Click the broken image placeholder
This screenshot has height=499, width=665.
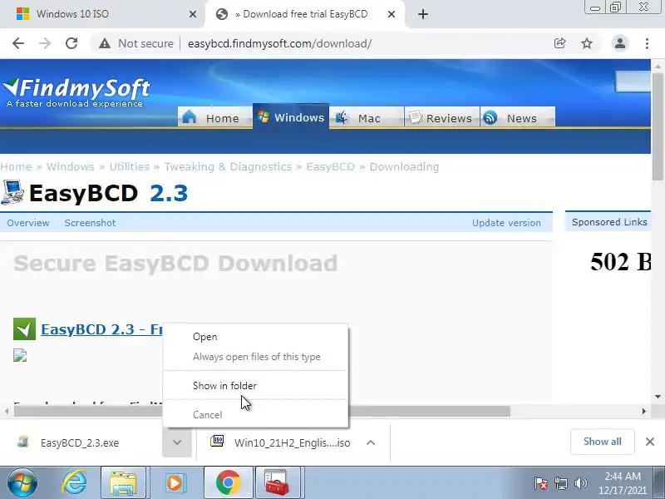20,355
